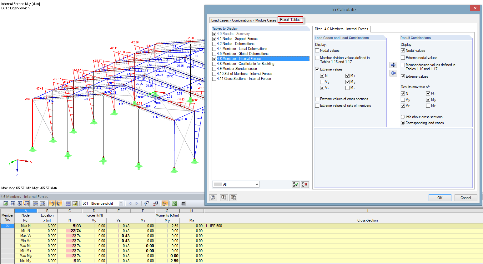Viewport: 483px width, 264px height.
Task: Click the blue table grid toolbar icon
Action: (x=68, y=203)
